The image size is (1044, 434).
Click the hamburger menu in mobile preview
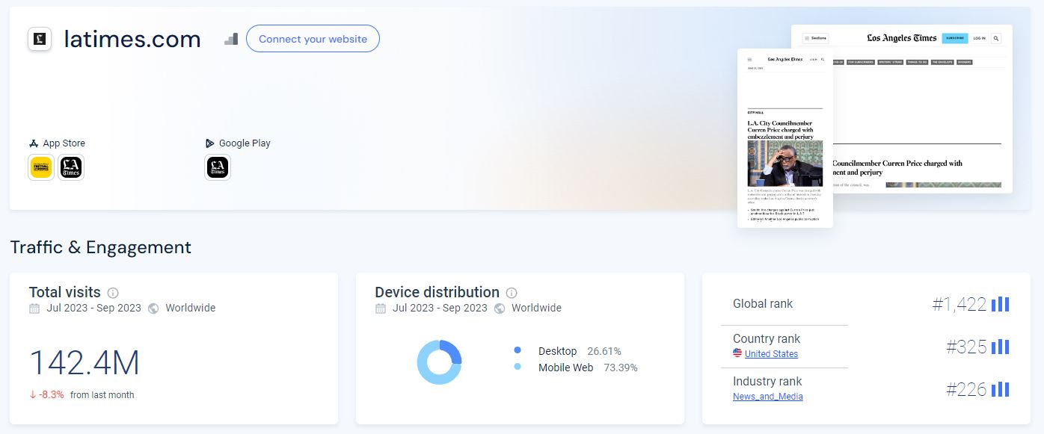(x=750, y=60)
